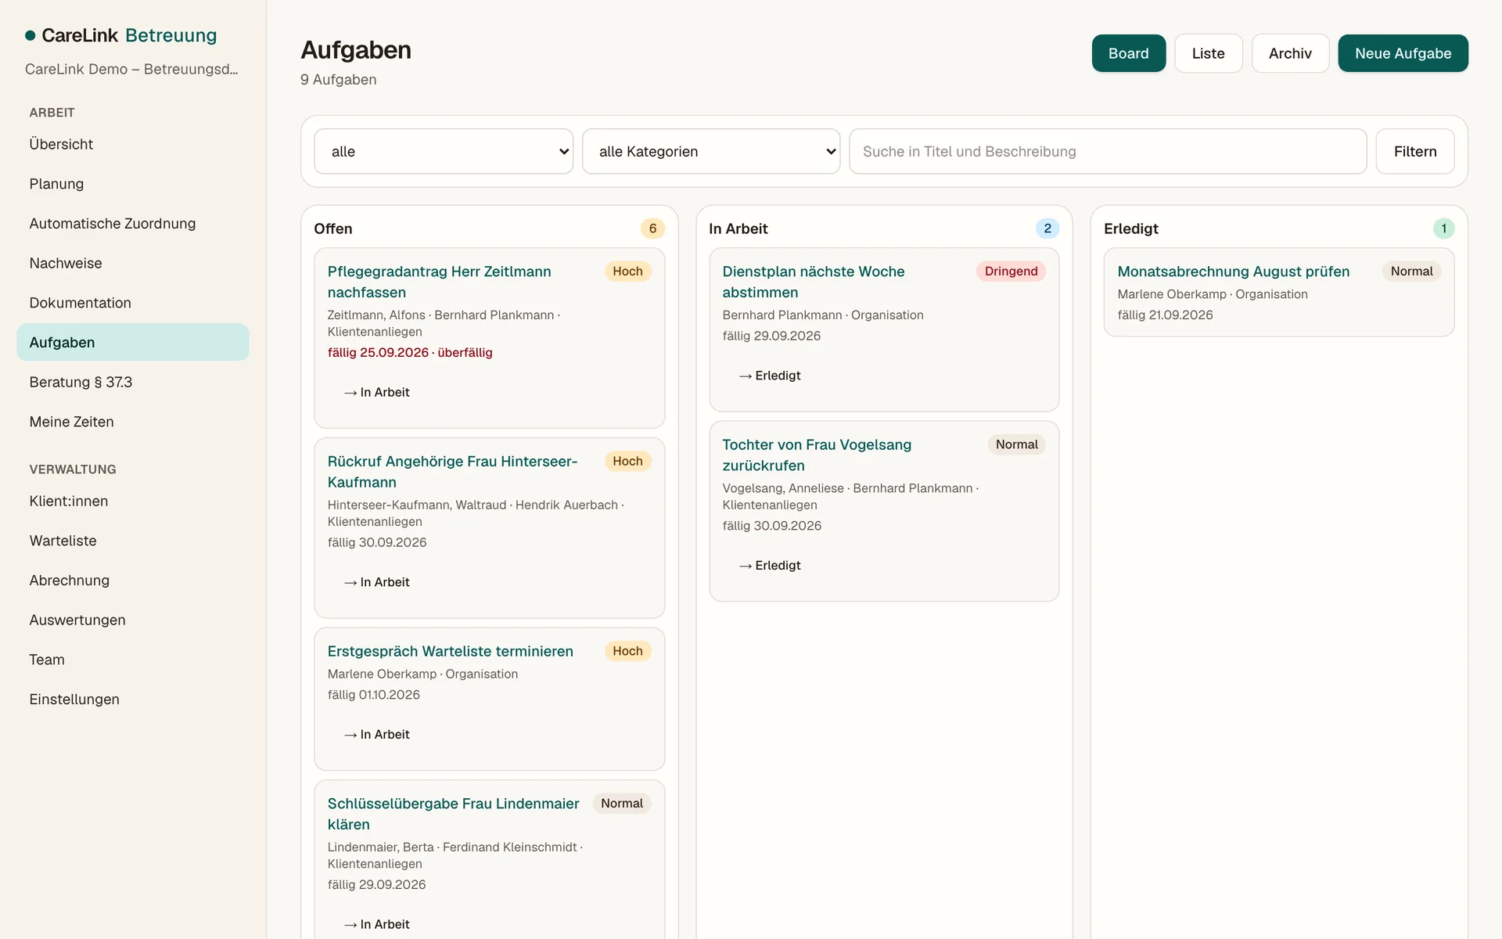The height and width of the screenshot is (939, 1502).
Task: Open Planung in the sidebar
Action: [133, 184]
